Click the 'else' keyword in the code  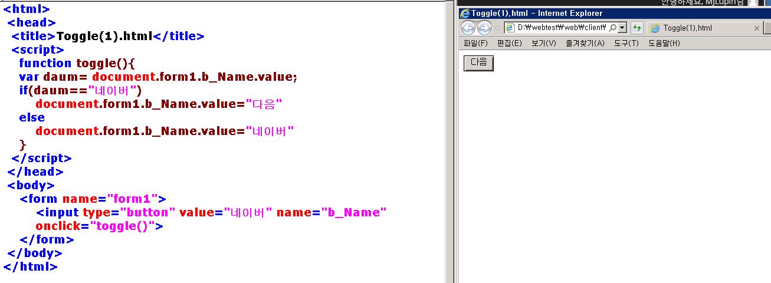(x=32, y=117)
